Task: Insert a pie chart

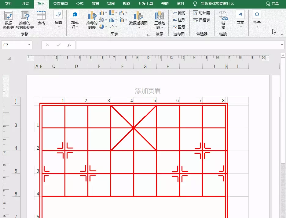Action: pos(101,26)
